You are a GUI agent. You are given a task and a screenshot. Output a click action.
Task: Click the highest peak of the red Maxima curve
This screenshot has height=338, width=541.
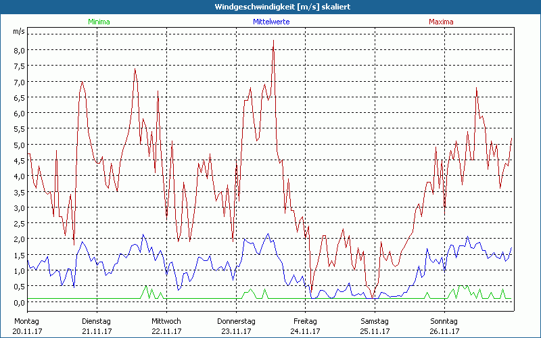click(x=273, y=41)
